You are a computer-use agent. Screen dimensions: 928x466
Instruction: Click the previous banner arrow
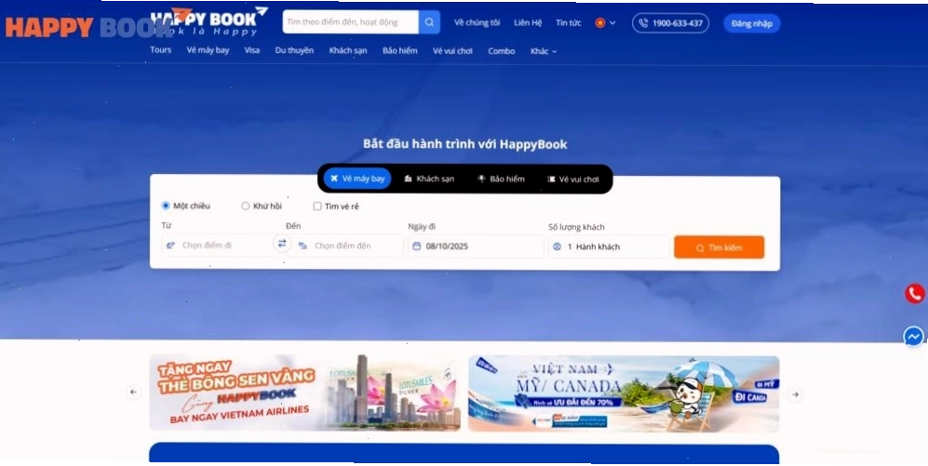pos(134,392)
